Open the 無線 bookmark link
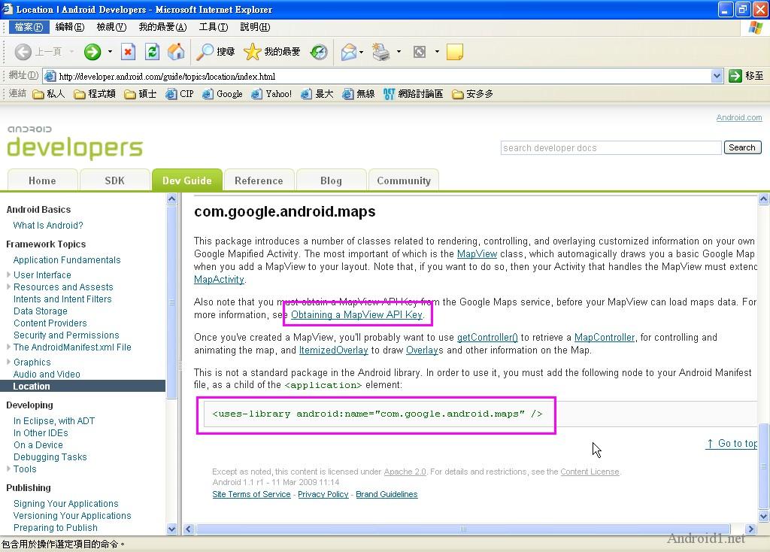 pos(359,94)
